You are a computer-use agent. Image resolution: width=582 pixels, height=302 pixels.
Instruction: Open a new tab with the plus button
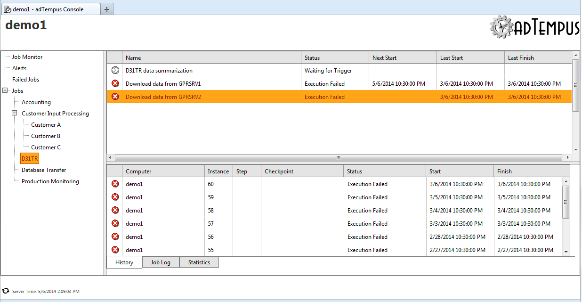[107, 9]
